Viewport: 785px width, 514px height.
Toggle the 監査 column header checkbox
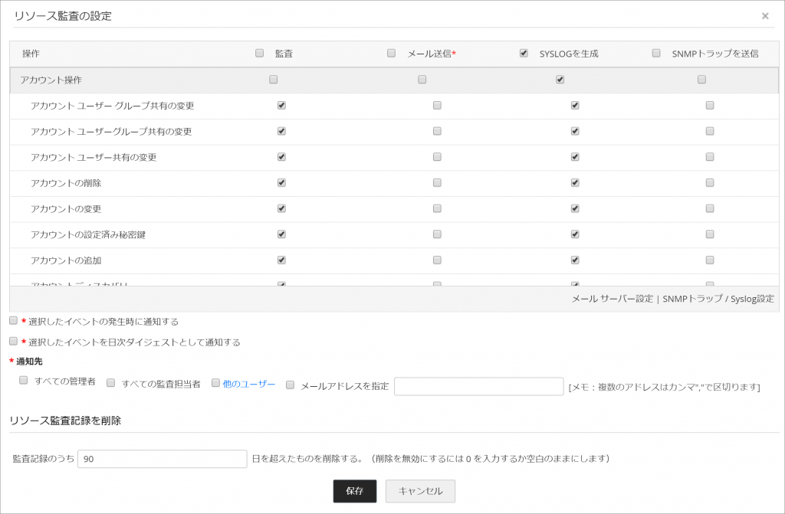(259, 53)
